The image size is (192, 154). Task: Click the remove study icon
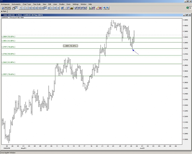point(93,8)
